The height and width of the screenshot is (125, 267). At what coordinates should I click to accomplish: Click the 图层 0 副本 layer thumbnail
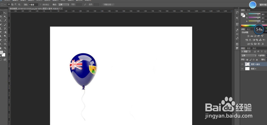click(247, 64)
